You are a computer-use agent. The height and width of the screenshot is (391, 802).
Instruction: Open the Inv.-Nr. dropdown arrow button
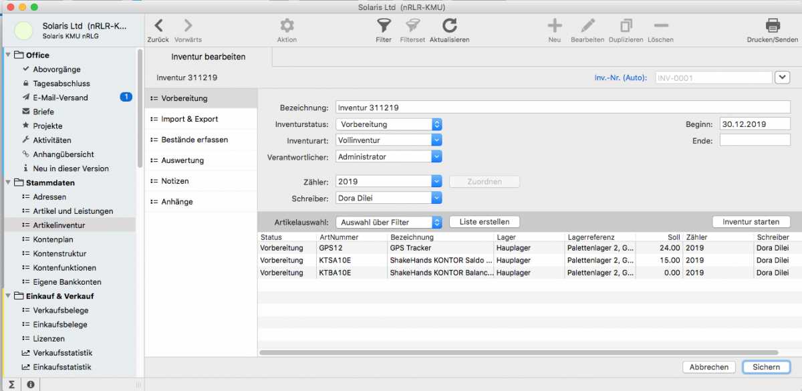pyautogui.click(x=782, y=78)
